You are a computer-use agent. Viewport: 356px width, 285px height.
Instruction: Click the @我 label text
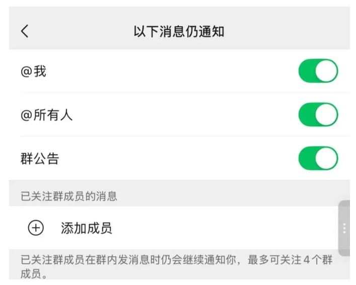(x=33, y=72)
